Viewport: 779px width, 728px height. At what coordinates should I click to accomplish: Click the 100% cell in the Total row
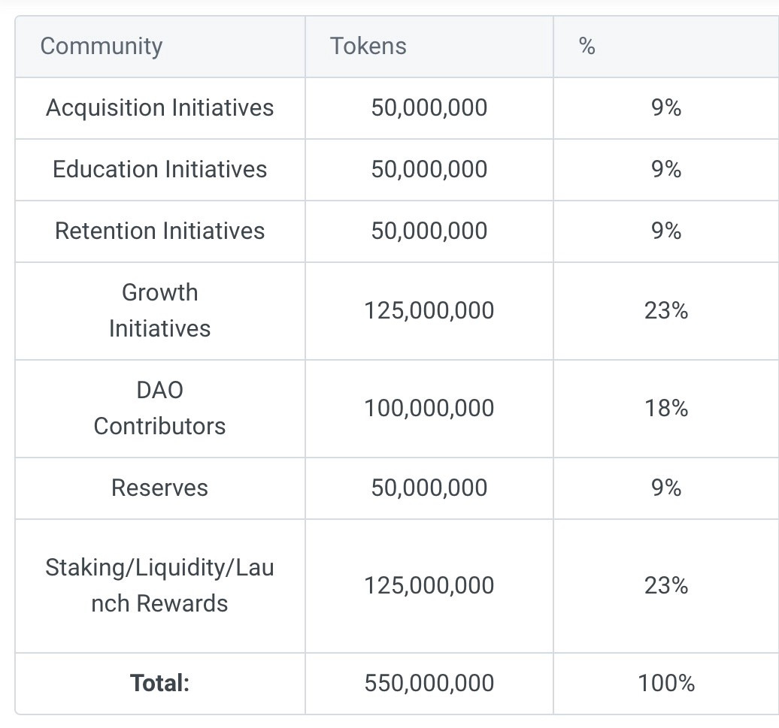click(665, 683)
